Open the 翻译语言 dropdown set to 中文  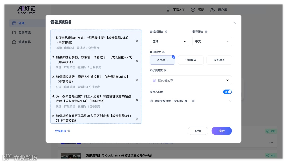pos(212,41)
